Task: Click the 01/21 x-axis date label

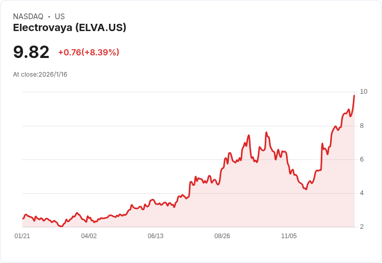Action: click(x=22, y=236)
